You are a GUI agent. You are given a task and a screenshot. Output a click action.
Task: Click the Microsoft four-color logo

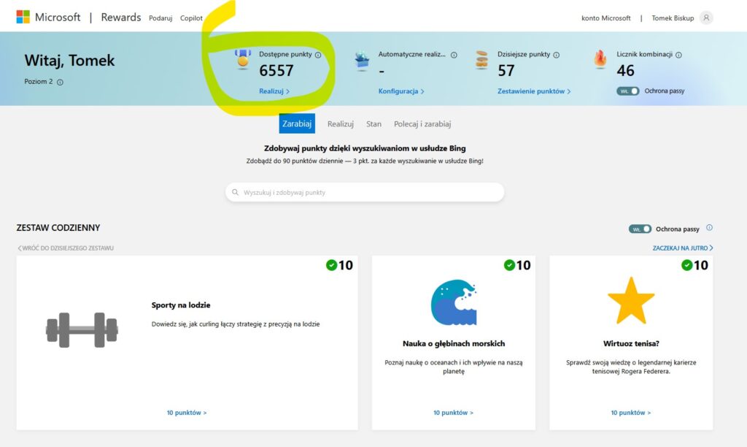pyautogui.click(x=23, y=17)
